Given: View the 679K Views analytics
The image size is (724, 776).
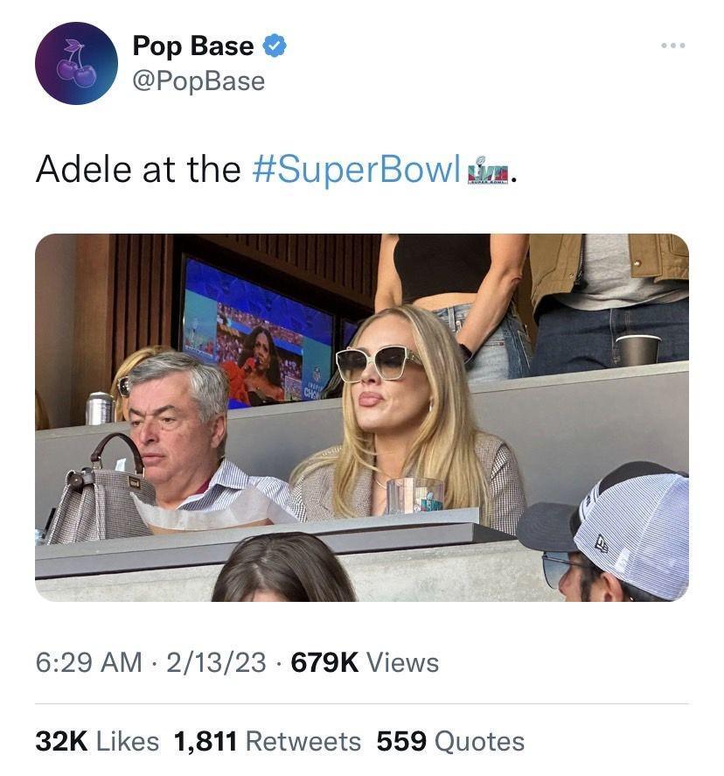Looking at the screenshot, I should 365,662.
